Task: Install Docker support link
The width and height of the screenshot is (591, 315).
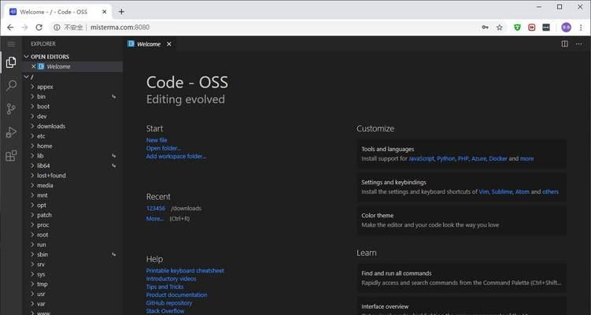Action: pyautogui.click(x=498, y=159)
